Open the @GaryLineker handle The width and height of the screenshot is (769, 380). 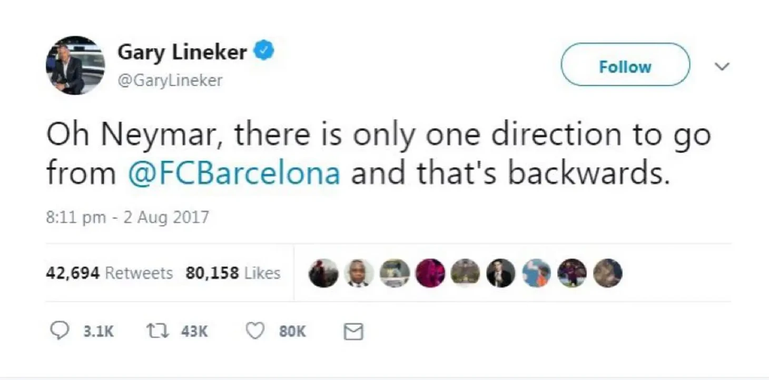(x=170, y=80)
